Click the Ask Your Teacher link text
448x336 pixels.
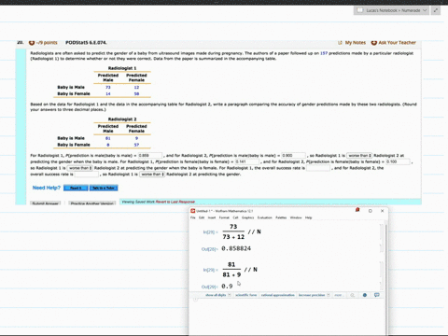pyautogui.click(x=398, y=43)
